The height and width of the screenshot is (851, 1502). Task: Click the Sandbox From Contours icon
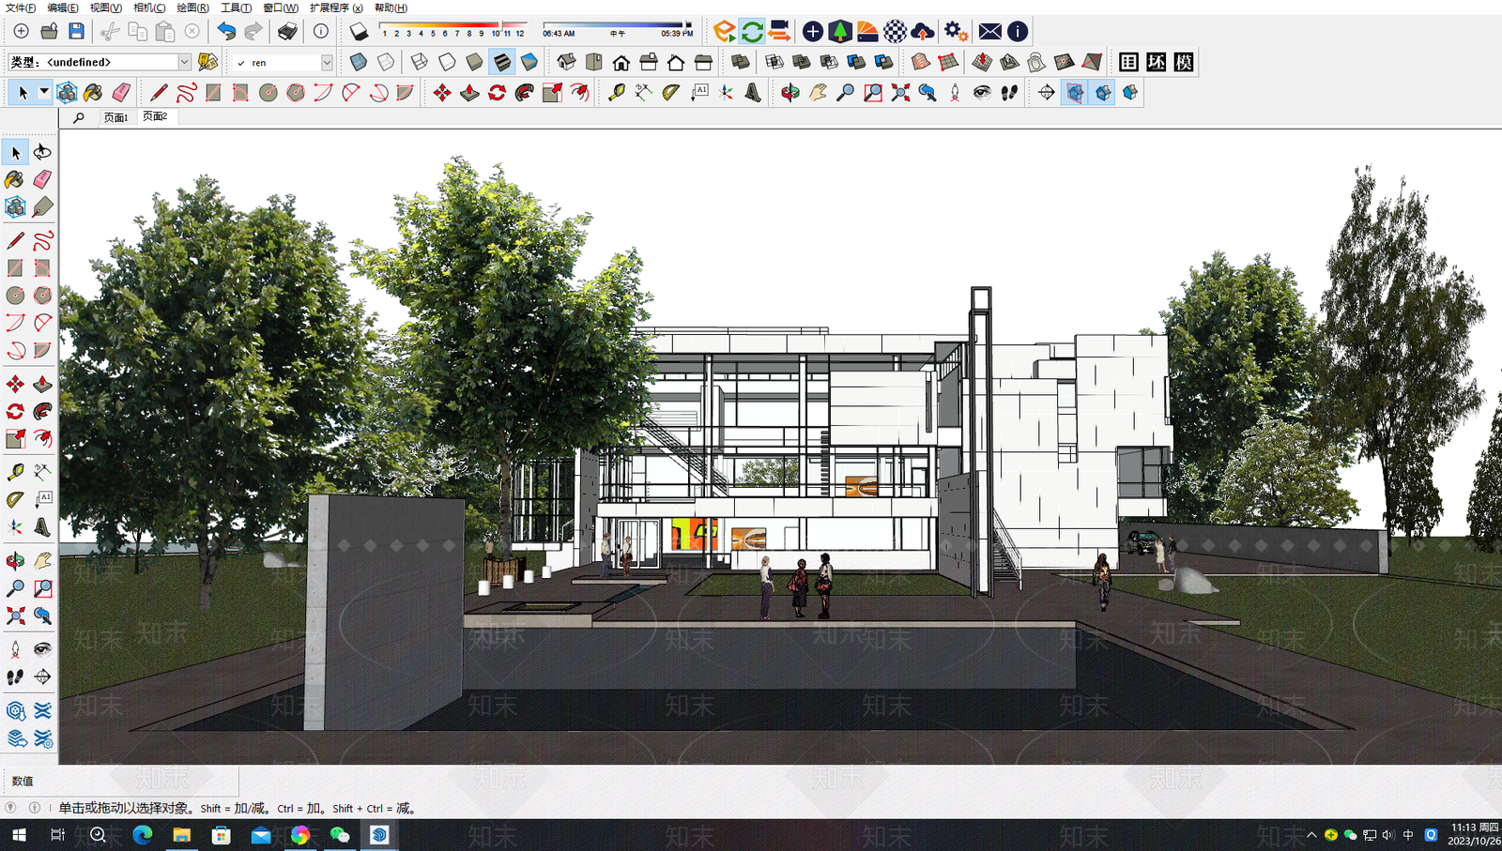[x=921, y=62]
